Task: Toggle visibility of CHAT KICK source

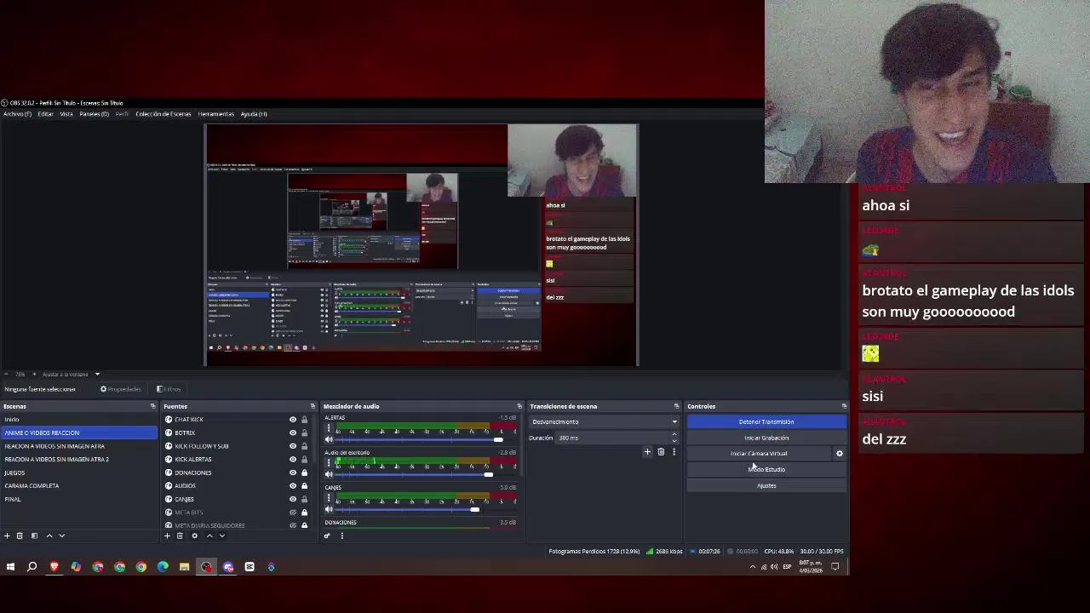Action: coord(293,420)
